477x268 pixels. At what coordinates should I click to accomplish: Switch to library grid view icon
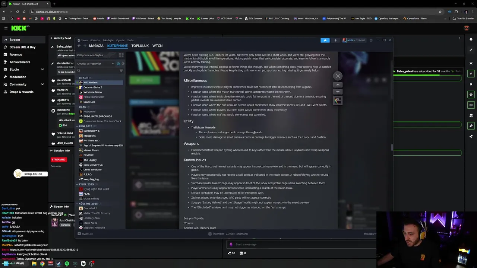[x=121, y=55]
